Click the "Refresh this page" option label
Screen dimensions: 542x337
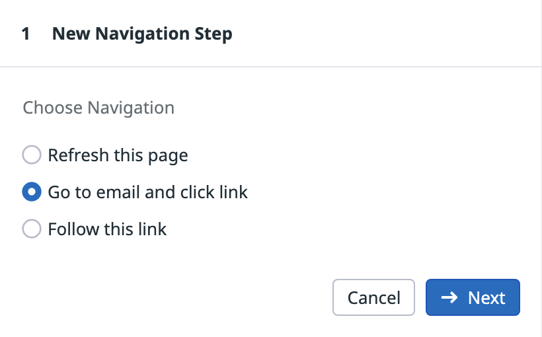click(118, 155)
